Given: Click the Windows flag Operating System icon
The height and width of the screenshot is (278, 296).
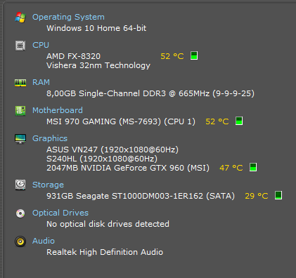Looking at the screenshot, I should (x=20, y=18).
